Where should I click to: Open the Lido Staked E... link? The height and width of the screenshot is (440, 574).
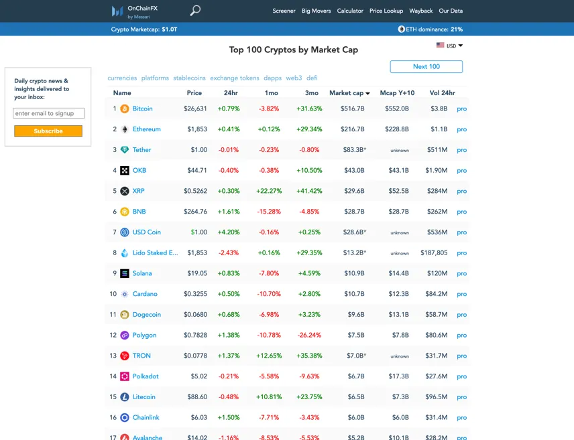(155, 252)
